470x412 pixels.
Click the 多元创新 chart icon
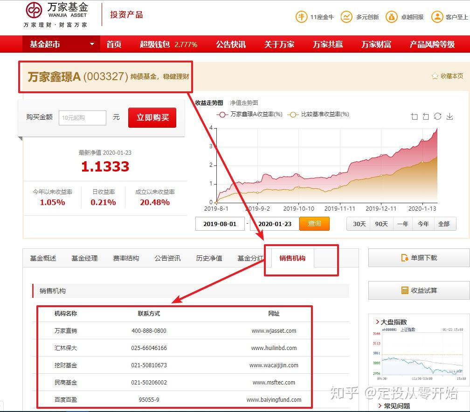[x=346, y=17]
